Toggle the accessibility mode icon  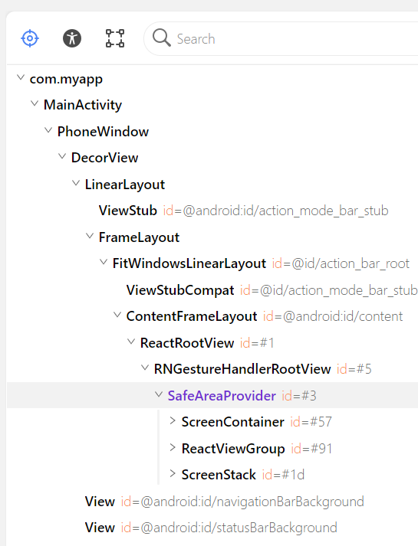coord(72,38)
